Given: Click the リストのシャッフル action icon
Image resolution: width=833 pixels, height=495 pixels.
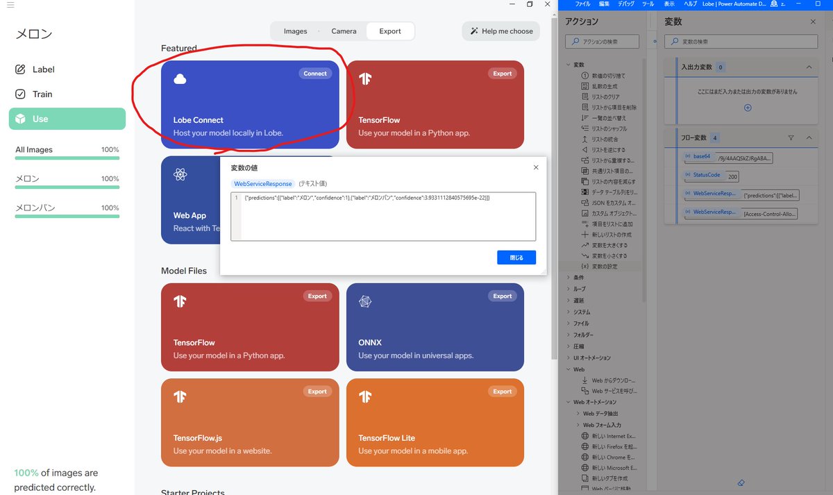Looking at the screenshot, I should click(585, 128).
